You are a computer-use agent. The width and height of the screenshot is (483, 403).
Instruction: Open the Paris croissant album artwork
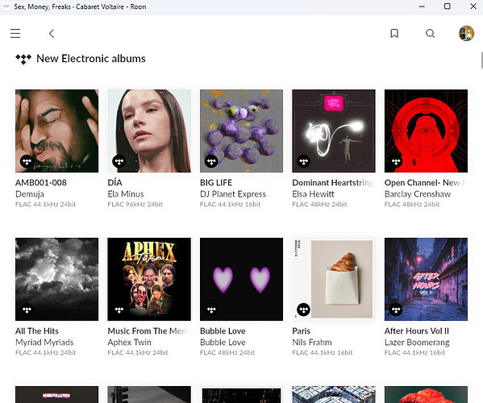[x=334, y=279]
